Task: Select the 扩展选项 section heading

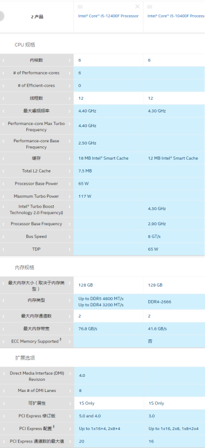Action: 25,358
